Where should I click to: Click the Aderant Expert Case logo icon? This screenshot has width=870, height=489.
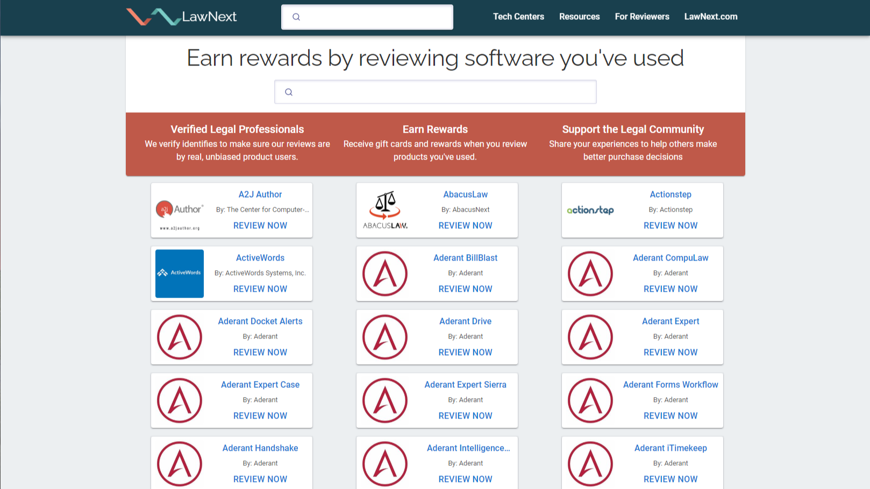180,400
